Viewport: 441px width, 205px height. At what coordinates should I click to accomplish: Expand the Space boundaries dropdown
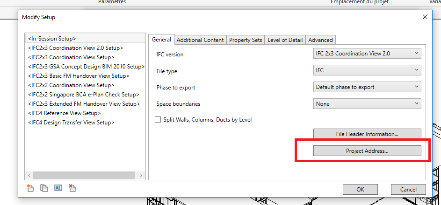367,103
